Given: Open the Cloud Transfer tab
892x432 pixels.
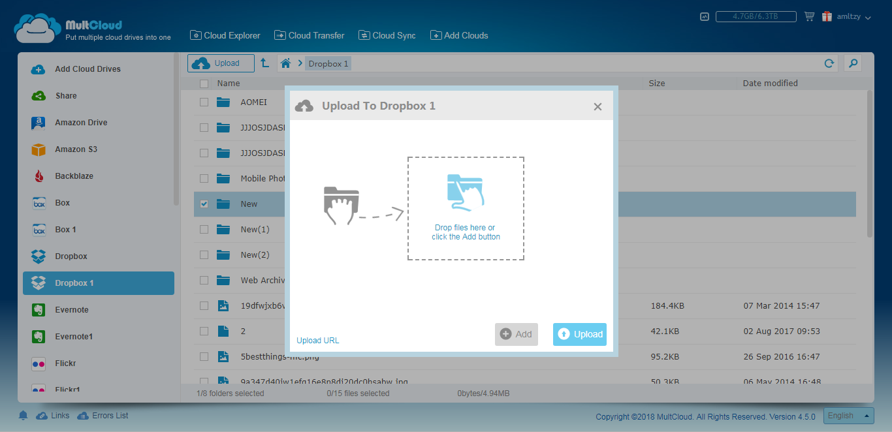Looking at the screenshot, I should 310,35.
